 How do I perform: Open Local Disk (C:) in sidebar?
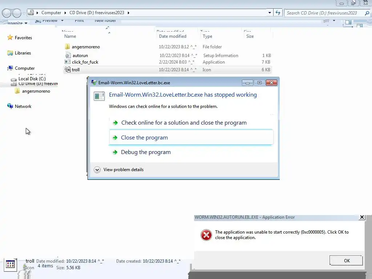pos(32,79)
